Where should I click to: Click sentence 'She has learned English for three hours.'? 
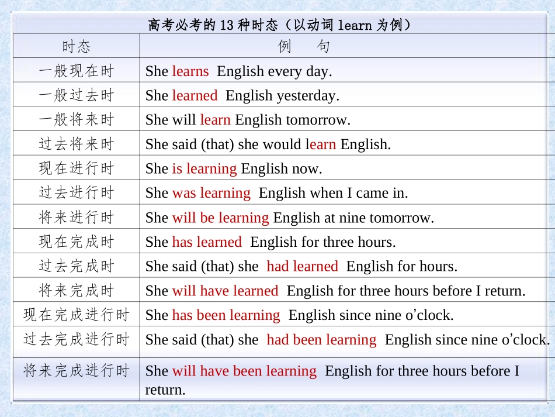[x=270, y=242]
